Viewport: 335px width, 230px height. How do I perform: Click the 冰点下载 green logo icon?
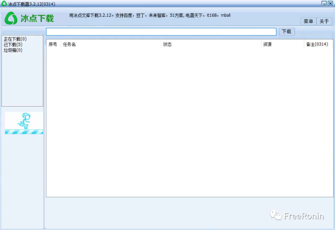coord(11,18)
